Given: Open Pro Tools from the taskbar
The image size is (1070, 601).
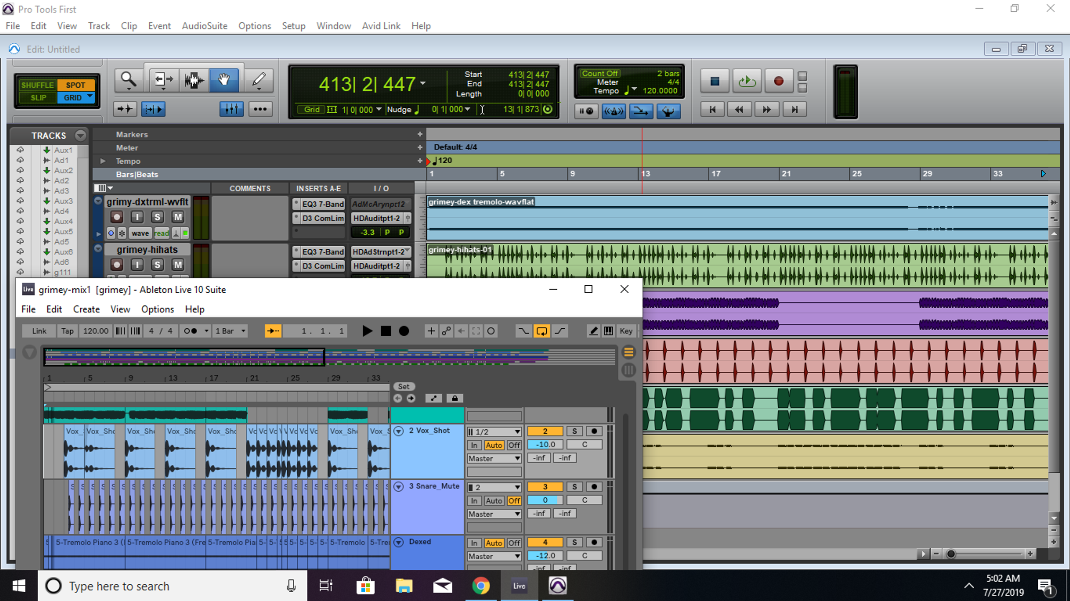Looking at the screenshot, I should pos(558,586).
